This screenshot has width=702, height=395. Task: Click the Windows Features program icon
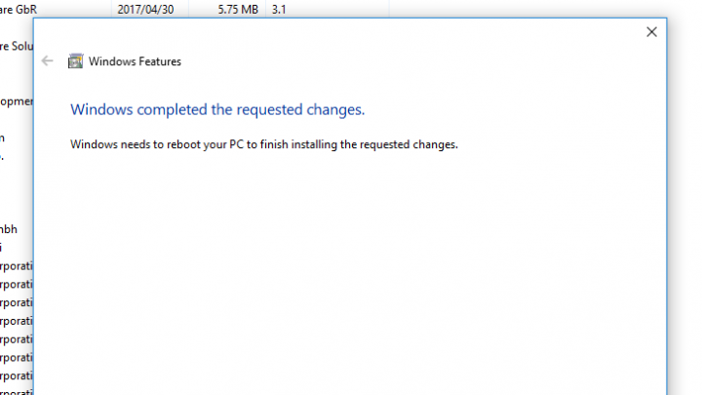(76, 60)
